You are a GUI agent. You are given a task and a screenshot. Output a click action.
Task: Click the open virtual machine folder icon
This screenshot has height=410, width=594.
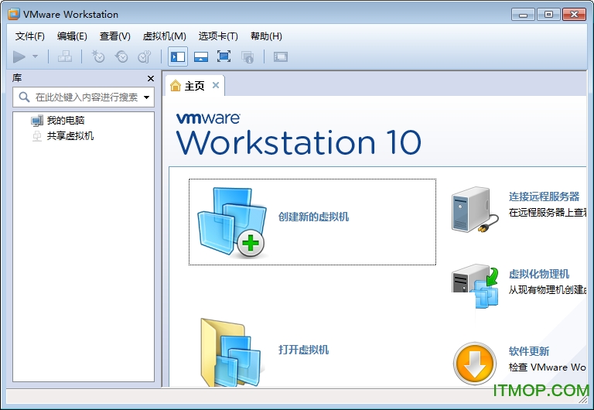coord(231,353)
